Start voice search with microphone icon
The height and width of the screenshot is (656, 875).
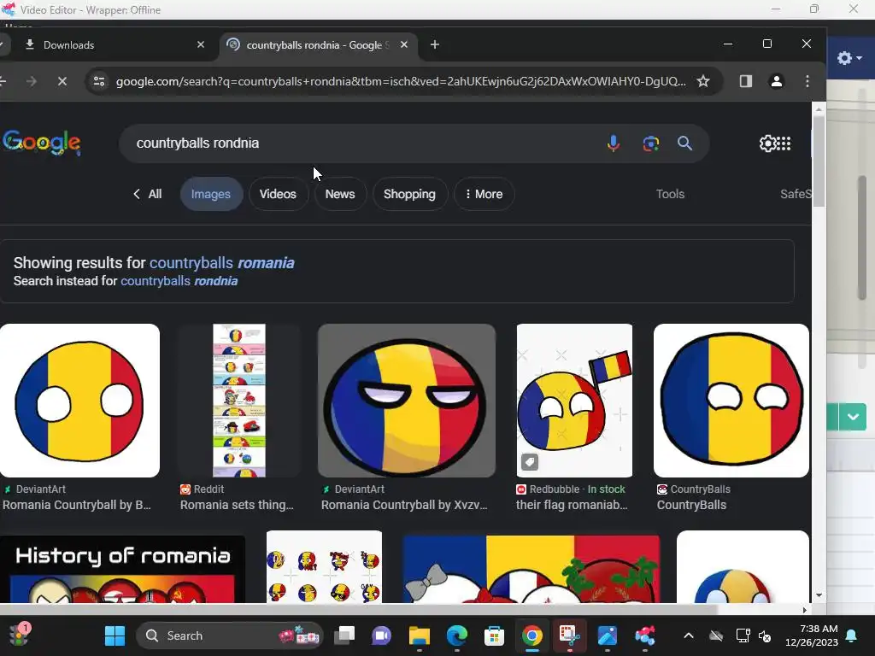tap(614, 143)
